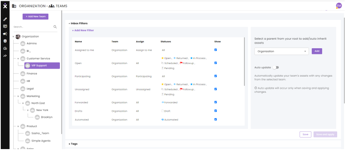Viewport: 347px width, 151px height.
Task: Click the HR team icon
Action: coord(22,81)
